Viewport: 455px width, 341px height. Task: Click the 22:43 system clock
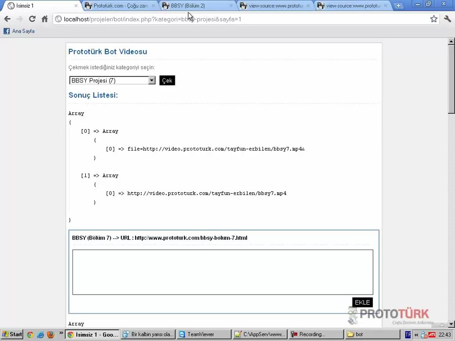click(445, 335)
